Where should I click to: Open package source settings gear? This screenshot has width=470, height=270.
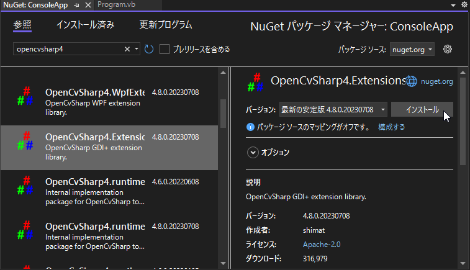coord(448,49)
